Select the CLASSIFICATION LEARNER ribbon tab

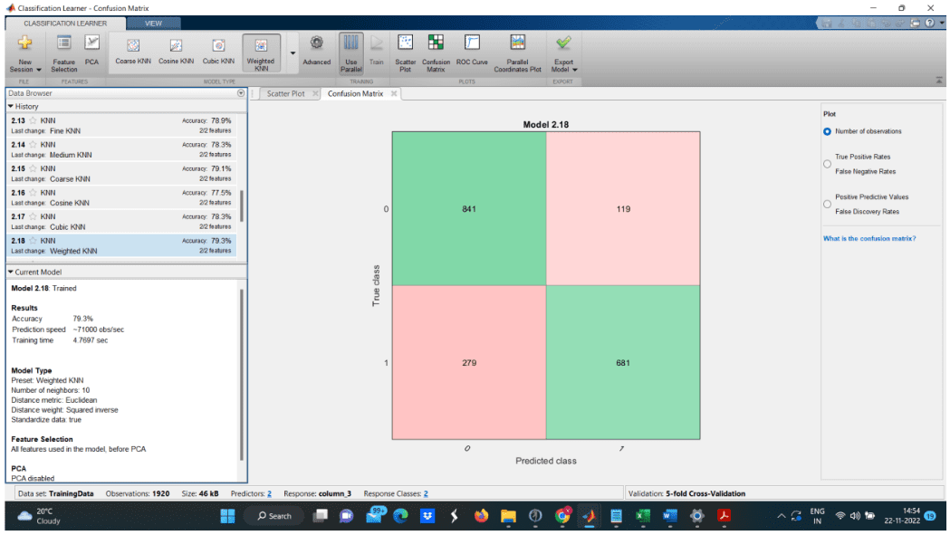(65, 23)
